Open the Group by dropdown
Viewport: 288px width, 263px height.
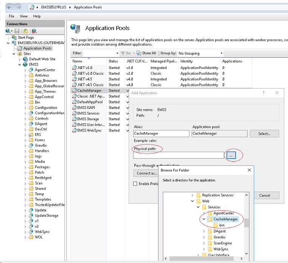(221, 54)
